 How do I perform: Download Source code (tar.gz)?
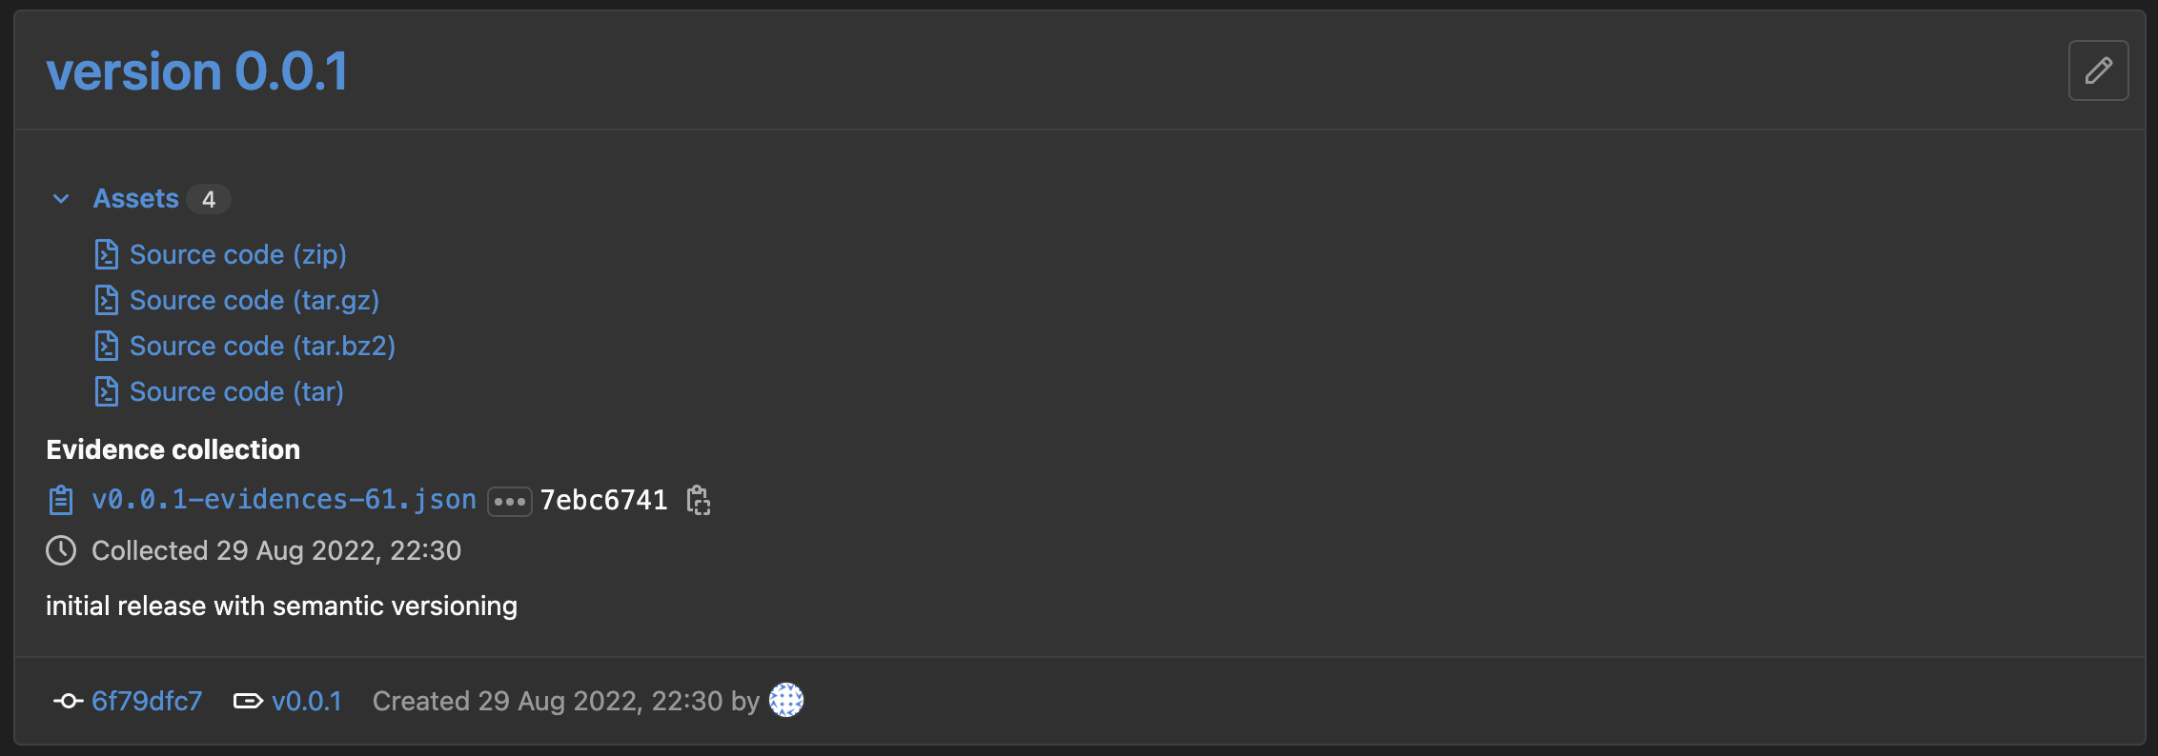point(254,301)
